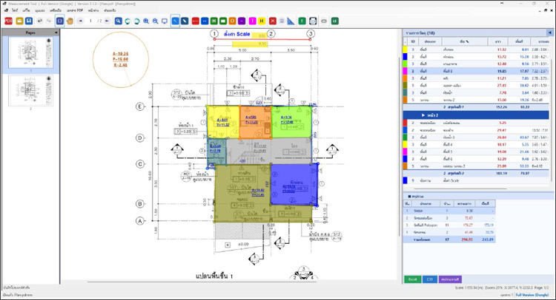The height and width of the screenshot is (300, 556).
Task: Open the export PDF menu
Action: tap(74, 11)
